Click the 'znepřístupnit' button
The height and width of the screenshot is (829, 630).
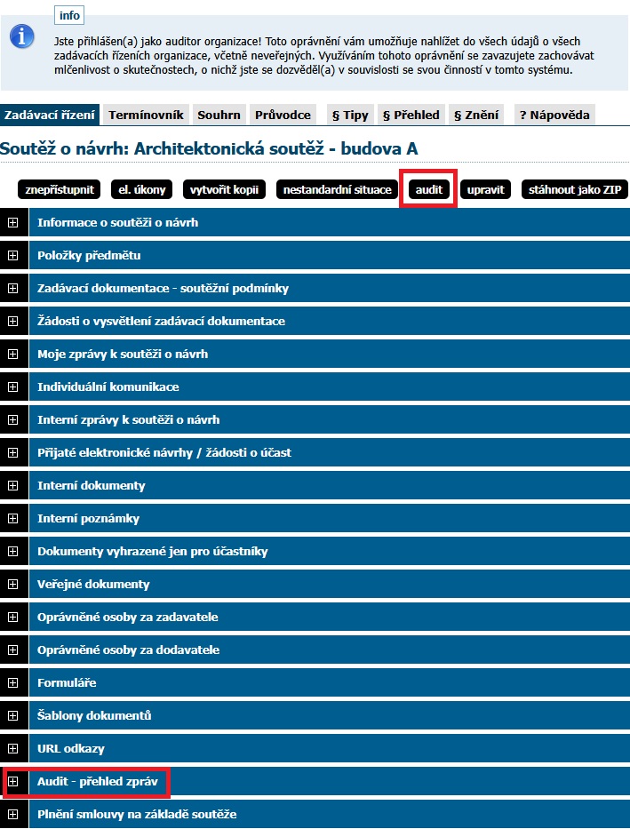(59, 189)
